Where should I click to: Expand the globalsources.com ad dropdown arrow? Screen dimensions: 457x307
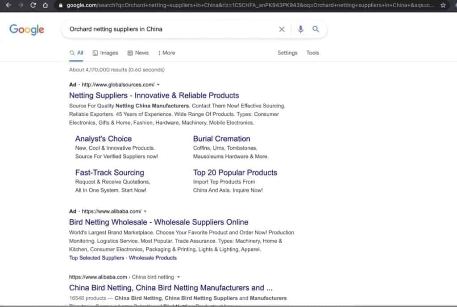pos(158,85)
